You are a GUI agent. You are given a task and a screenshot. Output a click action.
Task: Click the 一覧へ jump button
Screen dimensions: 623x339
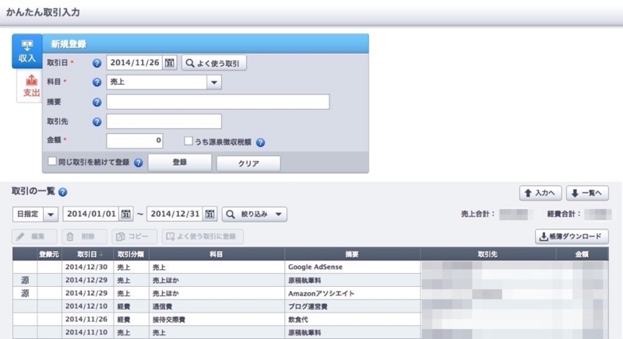click(587, 193)
